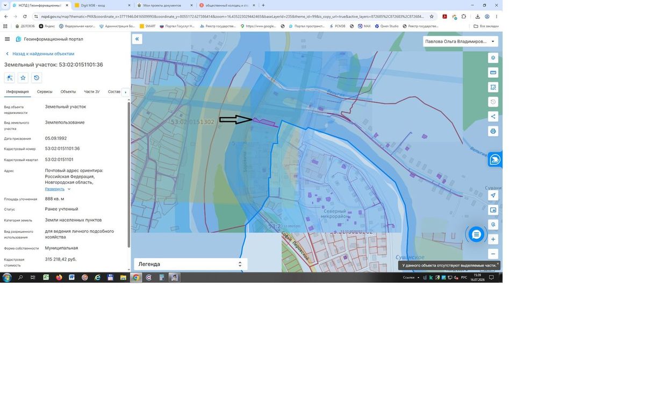Click the information panel vertical scrollbar

[128, 175]
